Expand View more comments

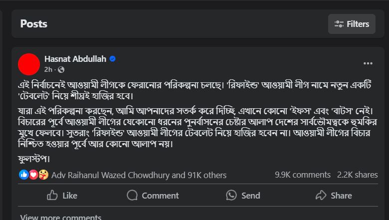60,218
